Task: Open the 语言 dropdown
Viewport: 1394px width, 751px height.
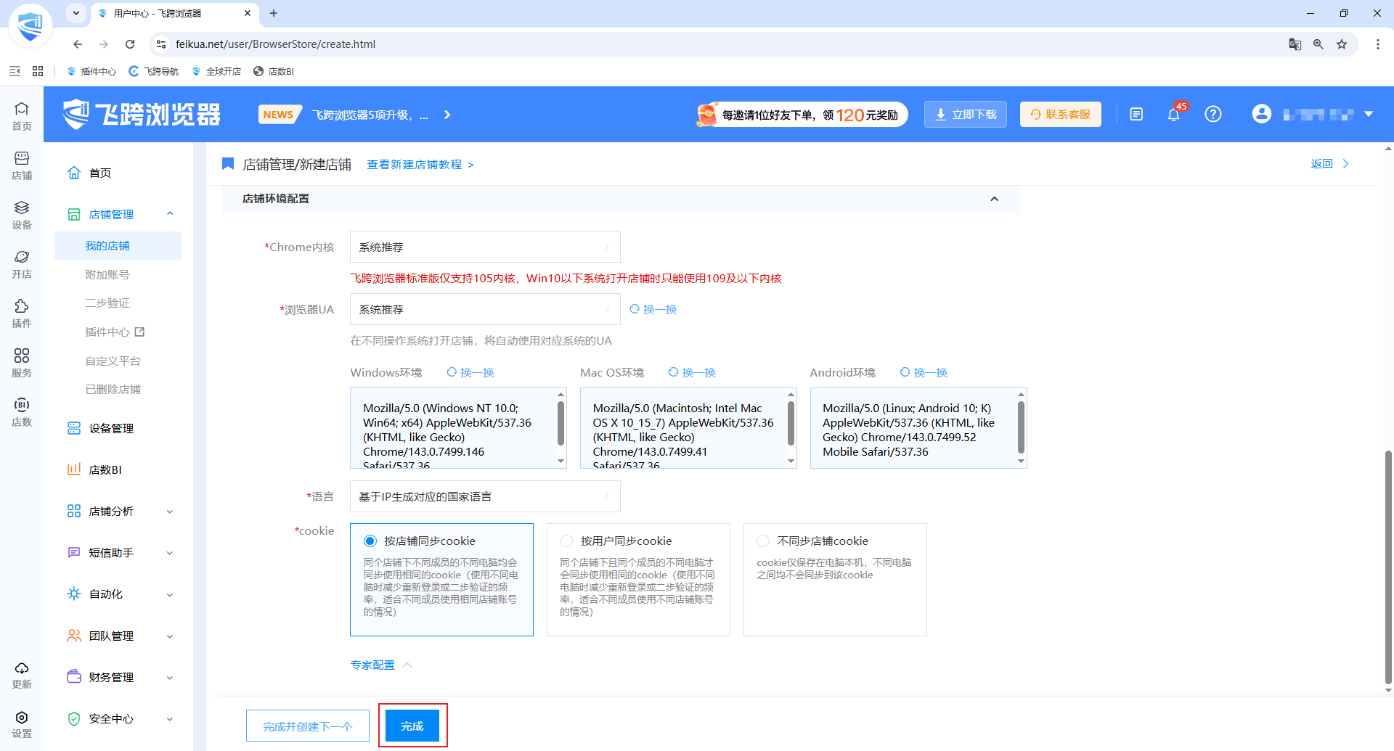Action: coord(485,496)
